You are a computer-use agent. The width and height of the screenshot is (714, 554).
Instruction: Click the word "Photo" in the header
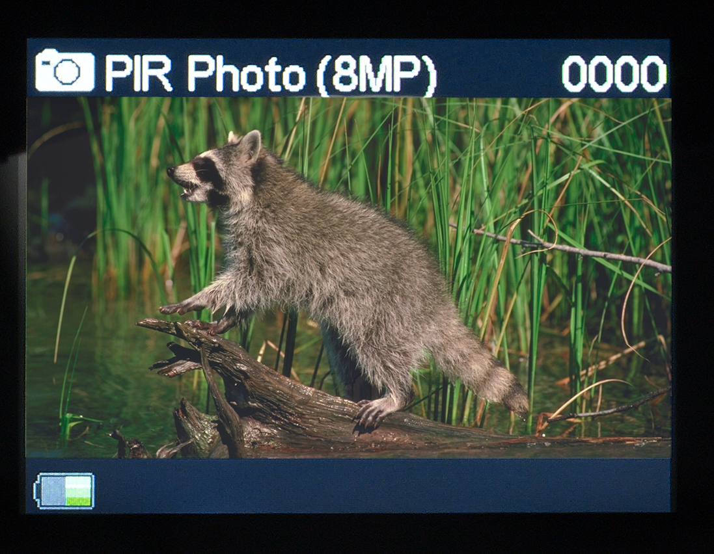(x=246, y=74)
